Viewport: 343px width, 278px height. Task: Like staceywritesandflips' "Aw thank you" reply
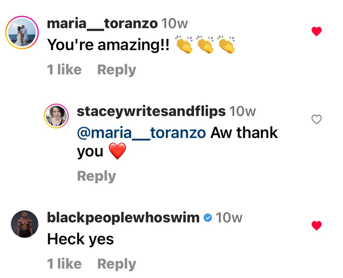click(x=317, y=120)
